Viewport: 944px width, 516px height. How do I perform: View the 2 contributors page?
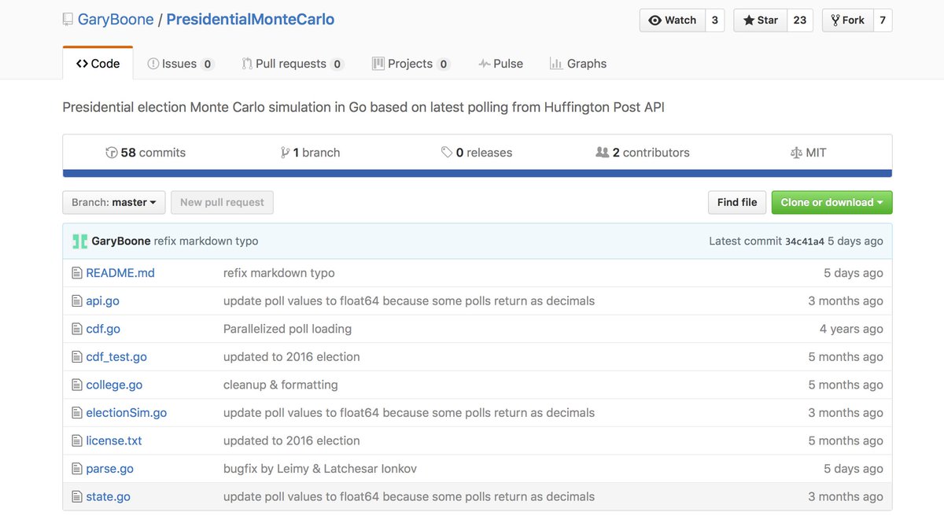click(x=643, y=153)
